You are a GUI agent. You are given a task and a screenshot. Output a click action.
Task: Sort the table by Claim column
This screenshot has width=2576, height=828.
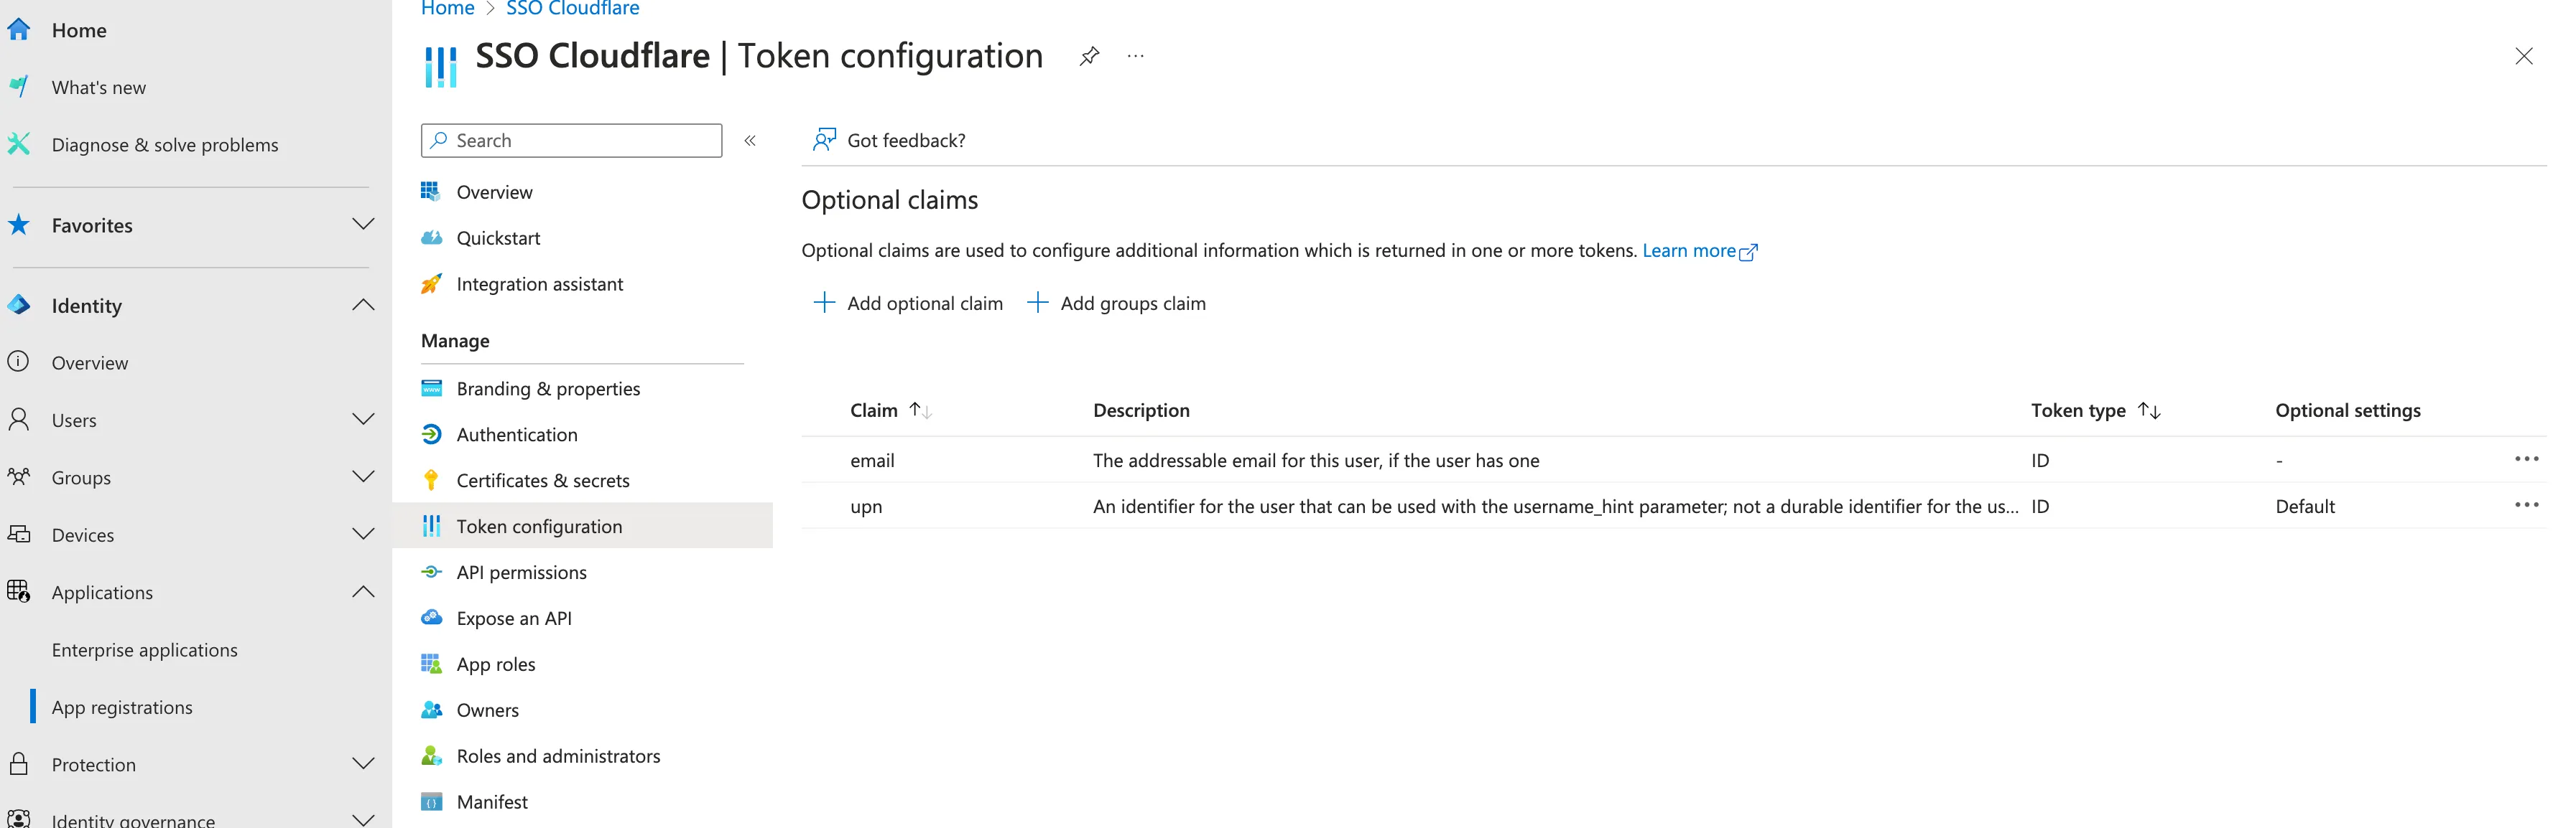tap(889, 410)
